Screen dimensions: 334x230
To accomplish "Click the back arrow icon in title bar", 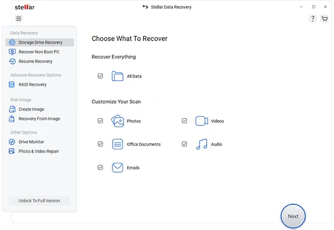I will tap(145, 7).
